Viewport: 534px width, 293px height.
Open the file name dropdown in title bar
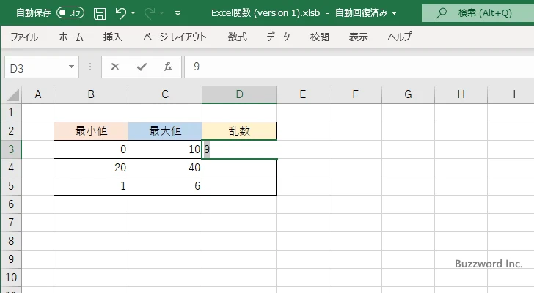pos(395,14)
